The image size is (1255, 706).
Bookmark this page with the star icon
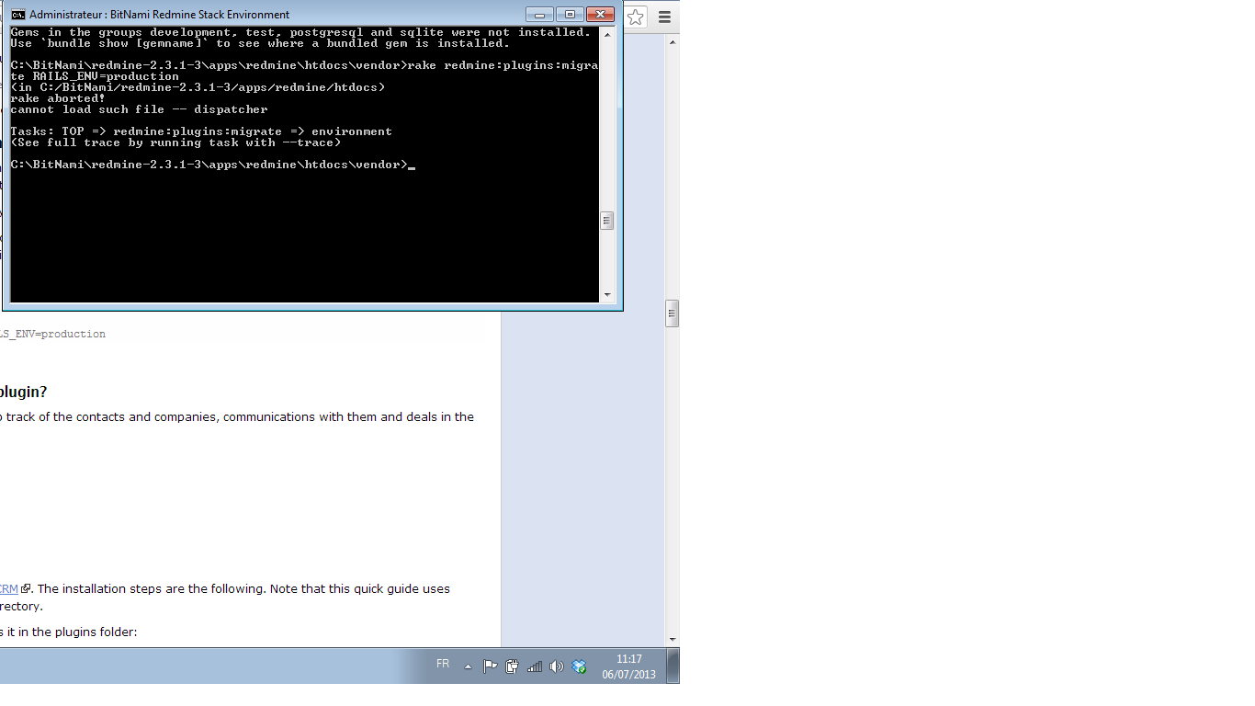636,17
